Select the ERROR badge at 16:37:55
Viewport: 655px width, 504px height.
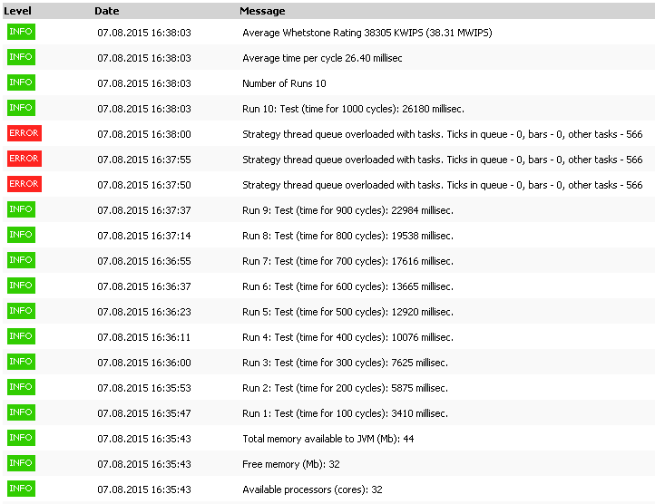click(x=24, y=159)
